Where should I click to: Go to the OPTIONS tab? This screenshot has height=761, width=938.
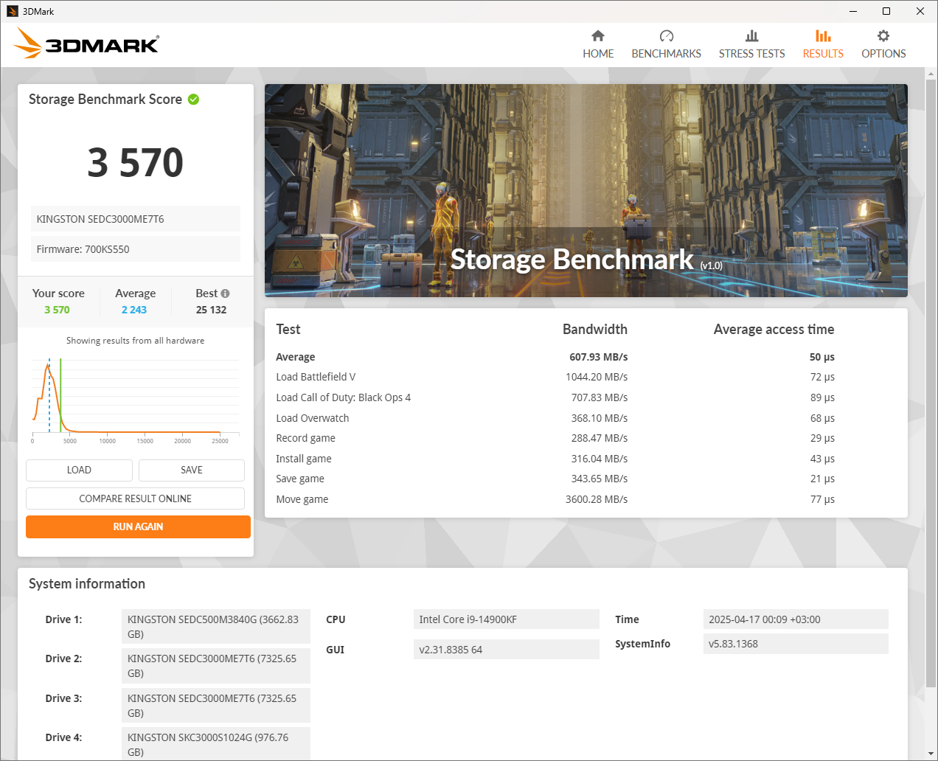click(x=883, y=45)
